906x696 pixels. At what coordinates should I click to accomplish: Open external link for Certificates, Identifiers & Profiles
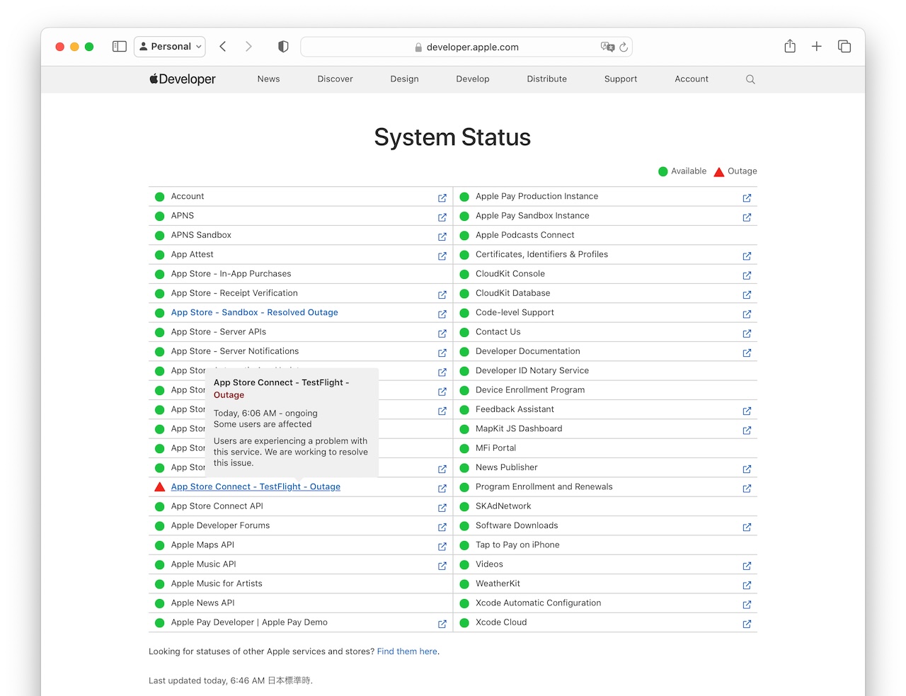(x=747, y=256)
